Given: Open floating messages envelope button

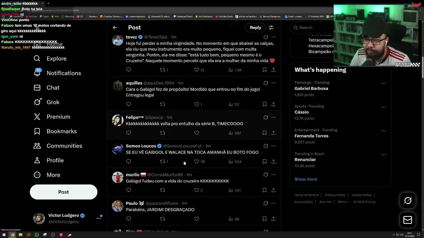Looking at the screenshot, I should pos(408,220).
